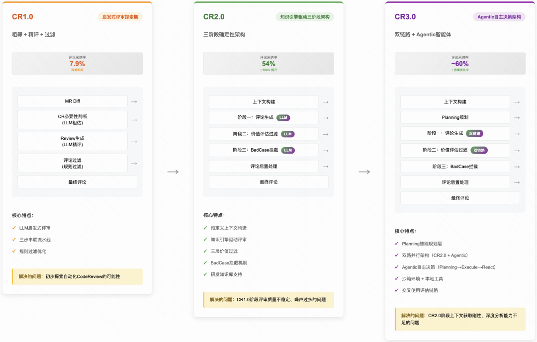Check the Planning智能规划层 item in CR3.0 features
The height and width of the screenshot is (342, 537).
point(398,244)
